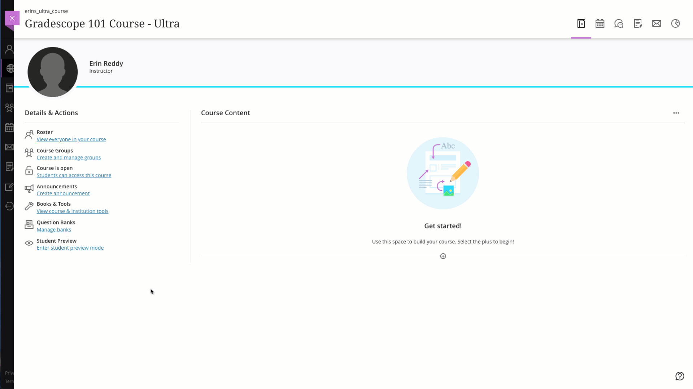
Task: Open View course & institution tools link
Action: point(73,211)
